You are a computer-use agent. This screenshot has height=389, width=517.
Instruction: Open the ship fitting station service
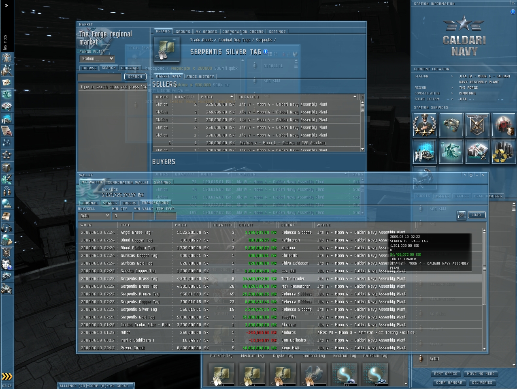(x=451, y=125)
